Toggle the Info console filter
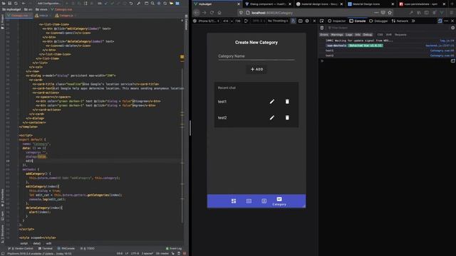 point(358,35)
